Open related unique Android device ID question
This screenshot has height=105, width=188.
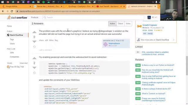coord(156,89)
